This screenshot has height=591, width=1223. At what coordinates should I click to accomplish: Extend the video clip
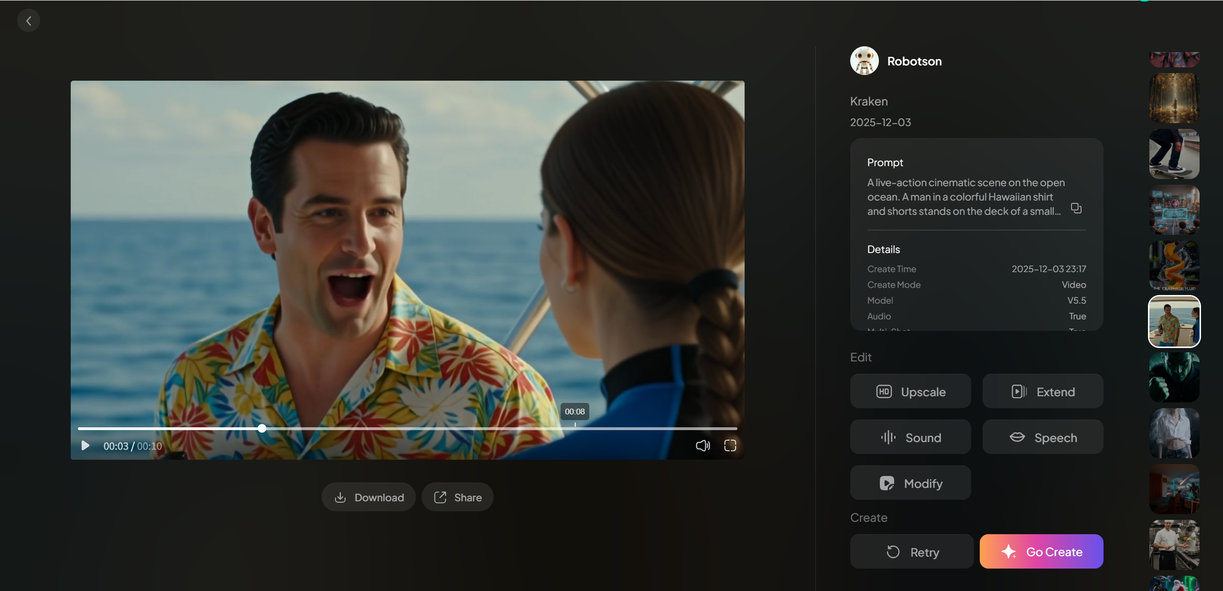[x=1042, y=391]
